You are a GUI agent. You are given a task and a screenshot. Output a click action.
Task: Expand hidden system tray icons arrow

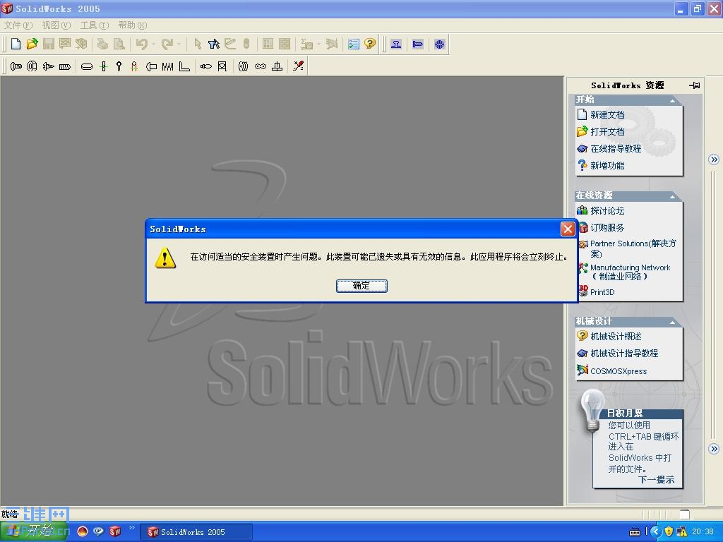[x=656, y=532]
